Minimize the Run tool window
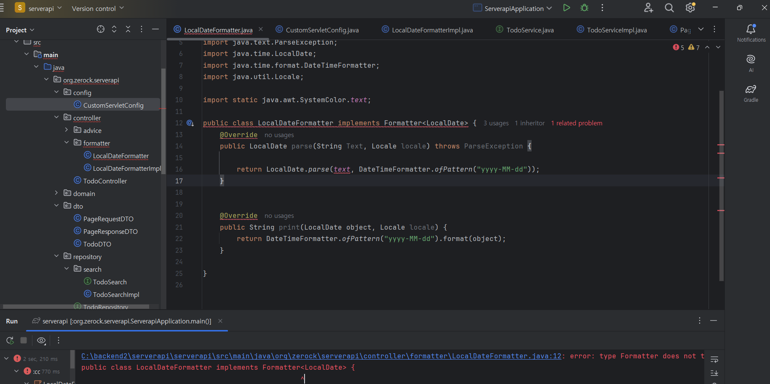This screenshot has height=384, width=770. click(714, 320)
